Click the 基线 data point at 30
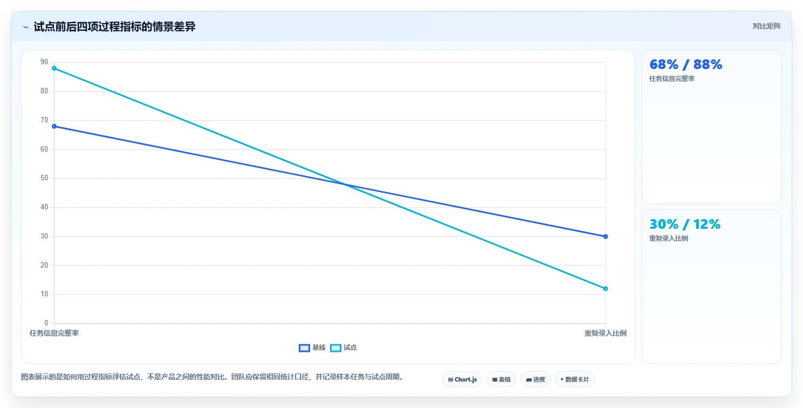 pyautogui.click(x=606, y=236)
